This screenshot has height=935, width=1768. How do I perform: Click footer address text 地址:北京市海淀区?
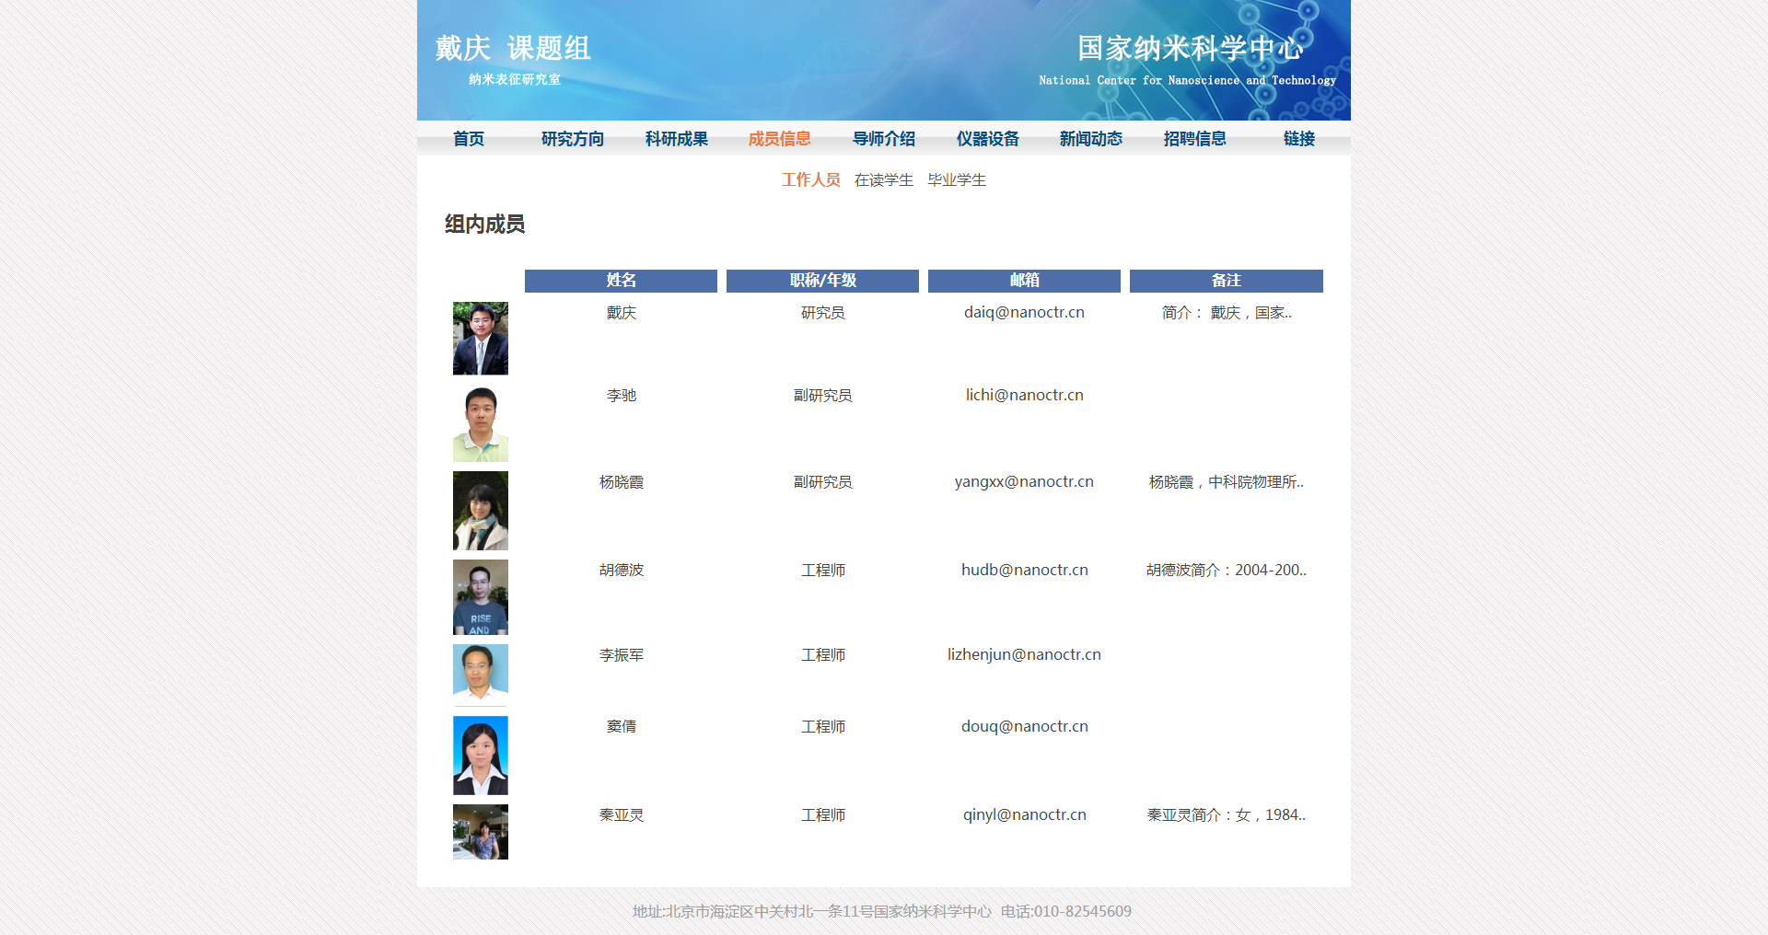[811, 912]
